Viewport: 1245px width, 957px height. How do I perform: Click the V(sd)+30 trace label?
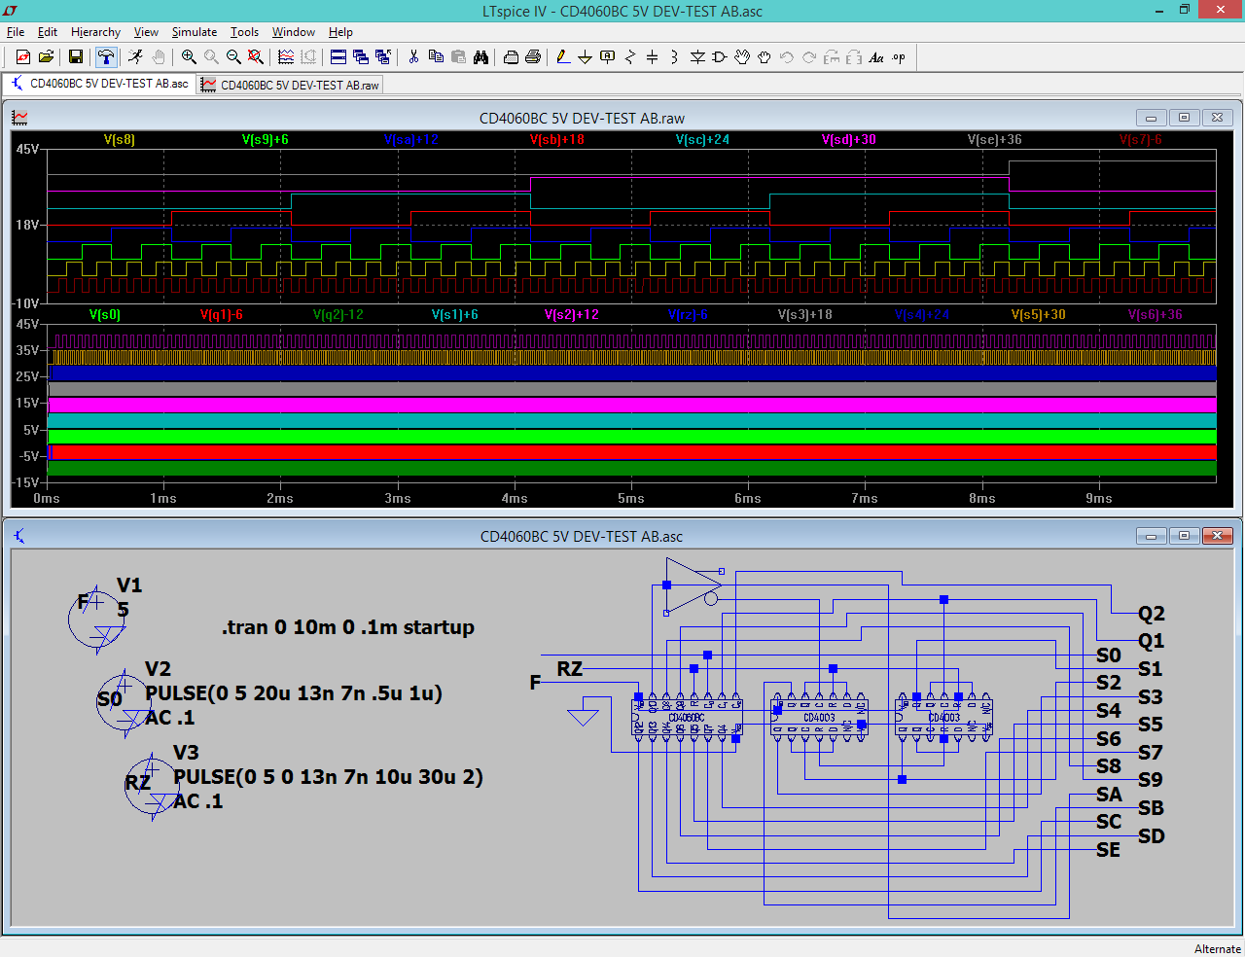[x=848, y=140]
